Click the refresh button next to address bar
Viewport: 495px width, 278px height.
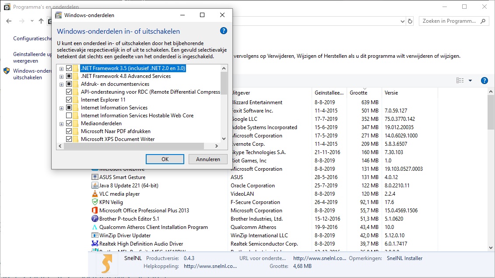[x=410, y=21]
